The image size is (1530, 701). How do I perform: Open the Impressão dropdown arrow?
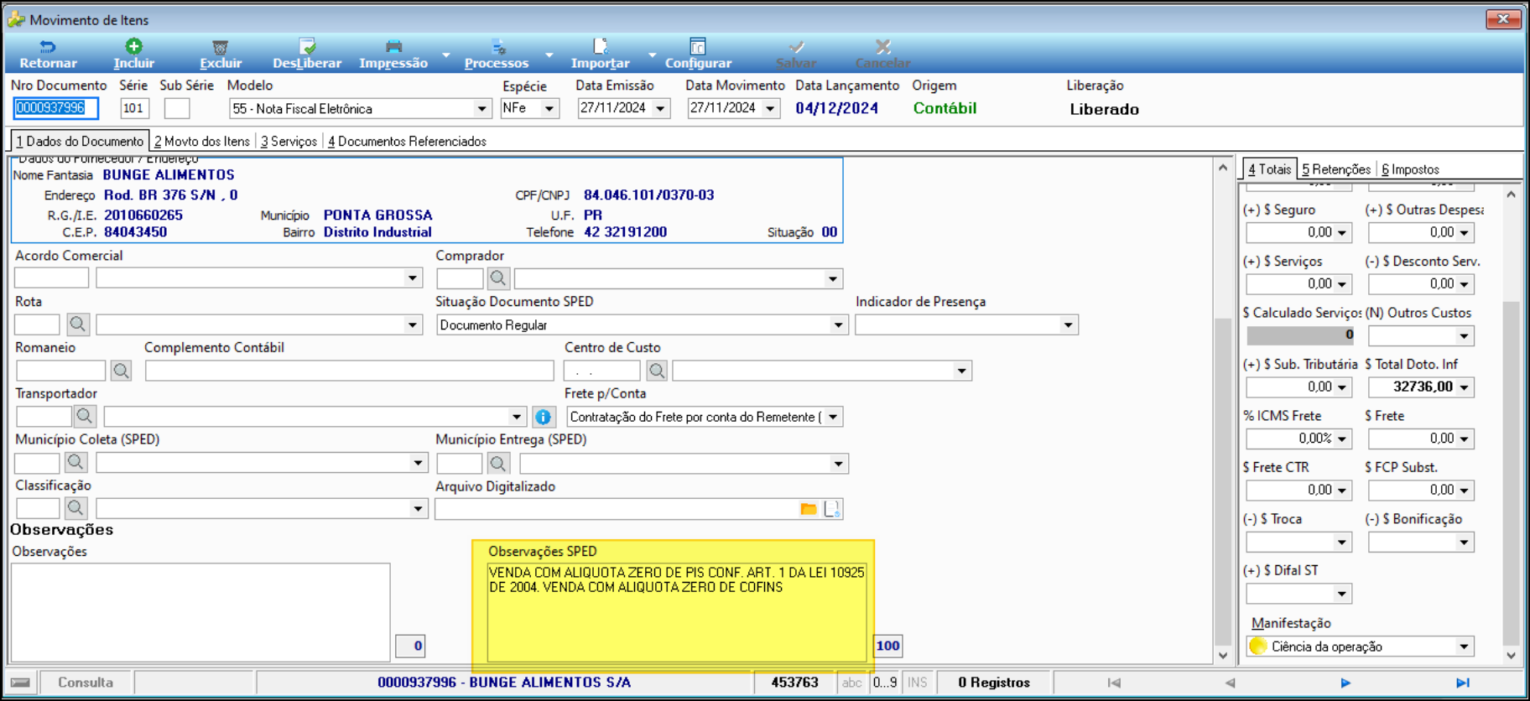tap(446, 55)
